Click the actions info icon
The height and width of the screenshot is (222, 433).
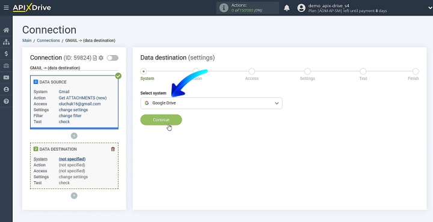[224, 8]
